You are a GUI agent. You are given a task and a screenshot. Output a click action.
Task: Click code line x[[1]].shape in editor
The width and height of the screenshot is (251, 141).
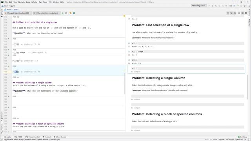19,52
